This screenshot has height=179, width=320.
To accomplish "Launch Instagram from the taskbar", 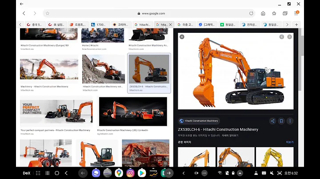I will [x=130, y=173].
